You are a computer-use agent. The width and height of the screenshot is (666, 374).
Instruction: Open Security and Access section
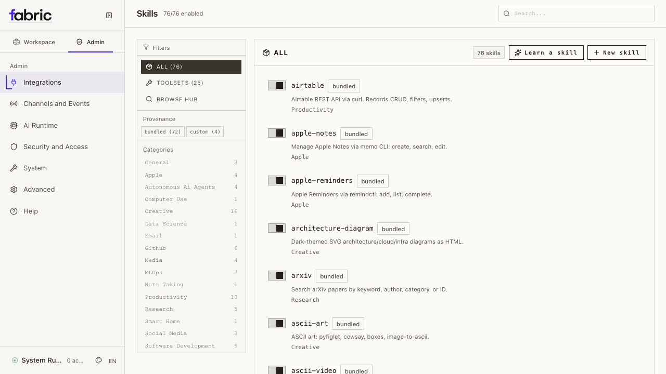point(62,147)
